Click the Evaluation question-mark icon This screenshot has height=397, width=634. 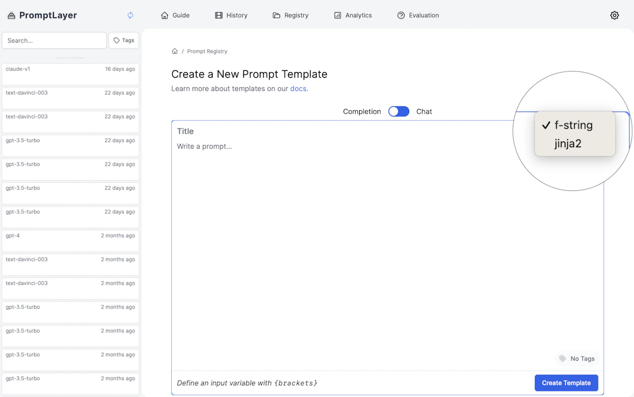[400, 15]
